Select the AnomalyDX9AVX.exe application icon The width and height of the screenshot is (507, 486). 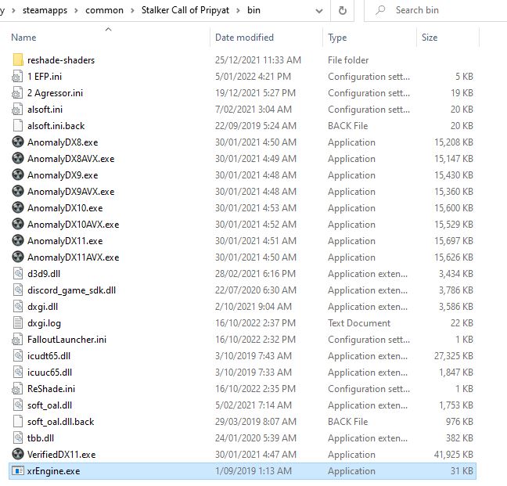coord(18,192)
